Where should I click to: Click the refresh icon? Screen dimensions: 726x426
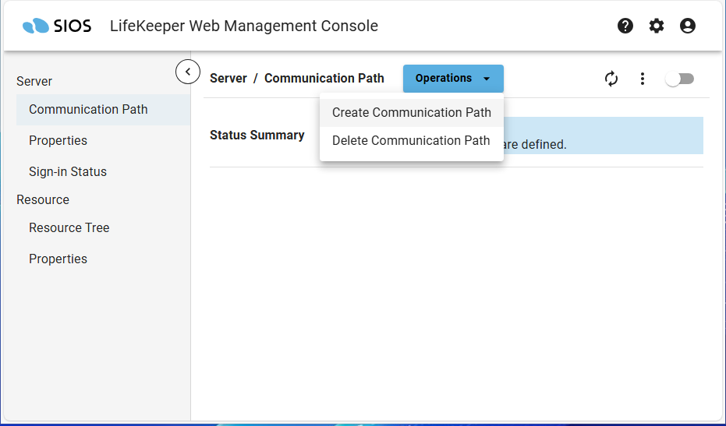[611, 79]
